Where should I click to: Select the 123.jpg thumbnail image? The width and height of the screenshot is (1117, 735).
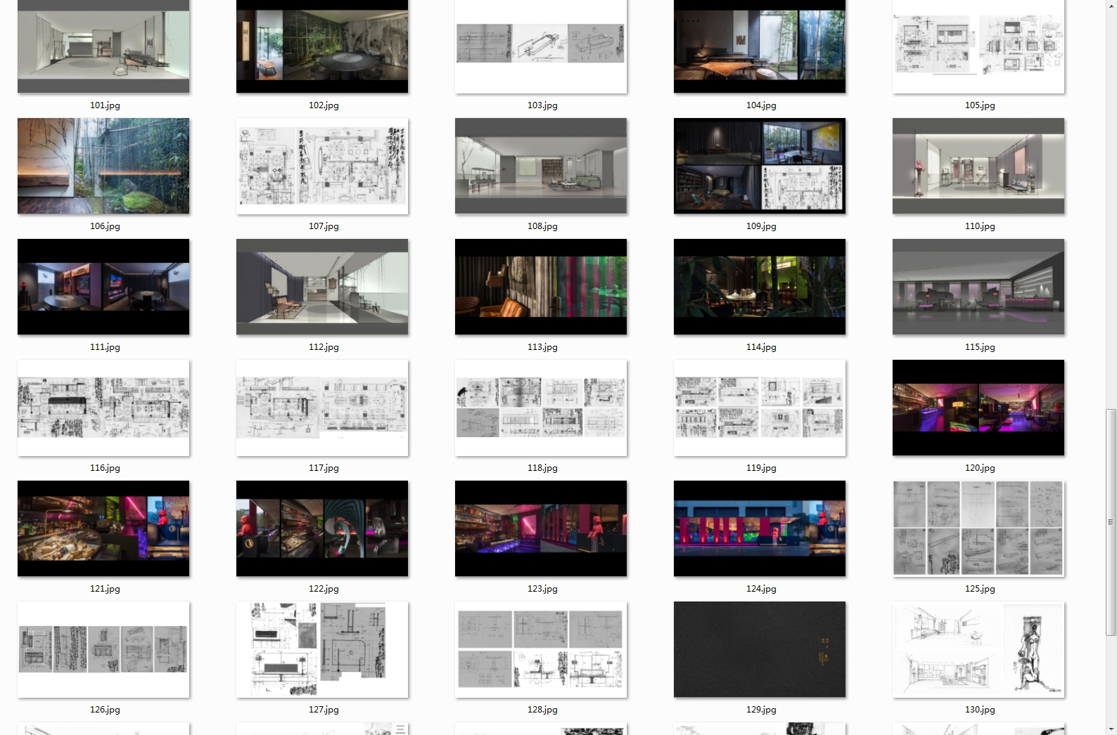pos(541,528)
